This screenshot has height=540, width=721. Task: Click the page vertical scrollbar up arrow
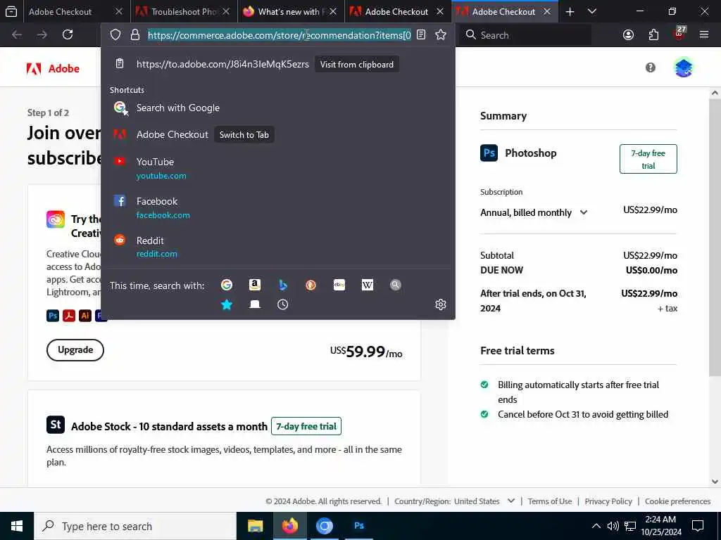(715, 93)
